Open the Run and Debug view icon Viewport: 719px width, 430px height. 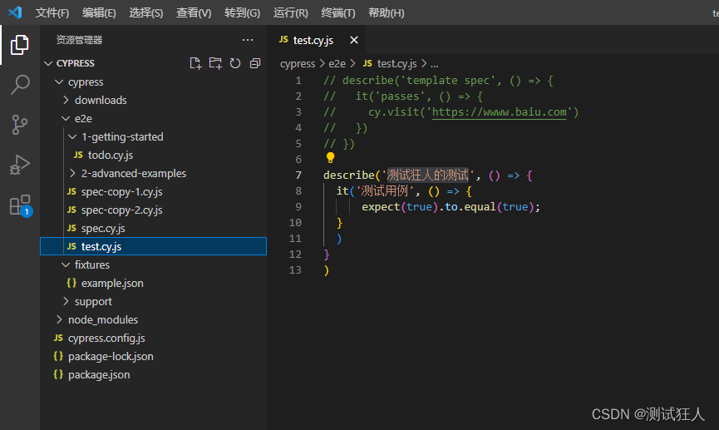coord(20,165)
